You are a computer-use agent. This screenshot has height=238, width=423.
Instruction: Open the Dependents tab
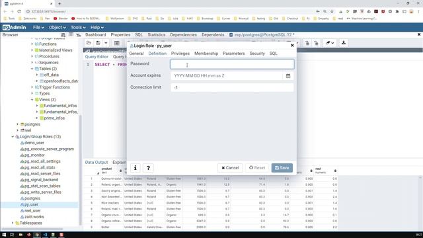click(x=213, y=35)
